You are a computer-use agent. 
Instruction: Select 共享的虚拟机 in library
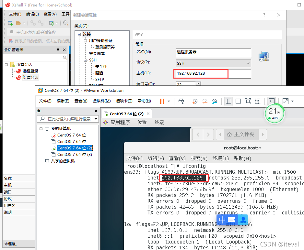(63, 161)
